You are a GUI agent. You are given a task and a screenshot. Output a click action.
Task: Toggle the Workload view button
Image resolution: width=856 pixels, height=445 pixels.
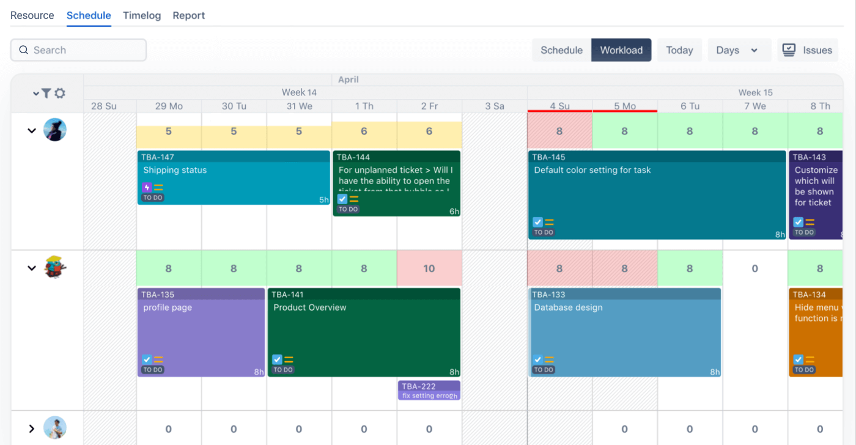pyautogui.click(x=621, y=50)
